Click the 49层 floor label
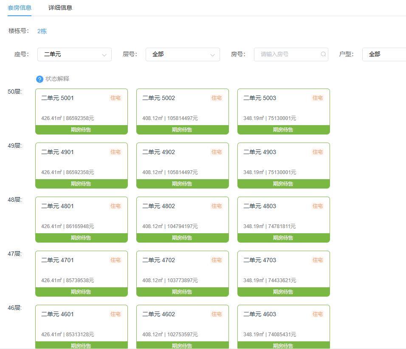The height and width of the screenshot is (349, 406). click(x=14, y=146)
